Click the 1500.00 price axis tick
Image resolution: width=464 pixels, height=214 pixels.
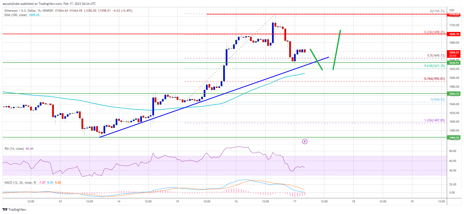coord(454,122)
